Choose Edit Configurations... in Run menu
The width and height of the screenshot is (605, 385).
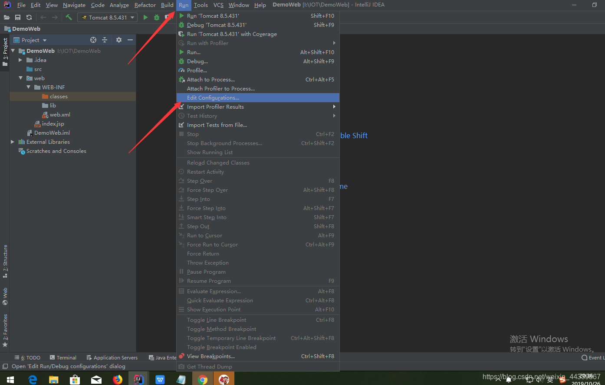click(x=258, y=97)
